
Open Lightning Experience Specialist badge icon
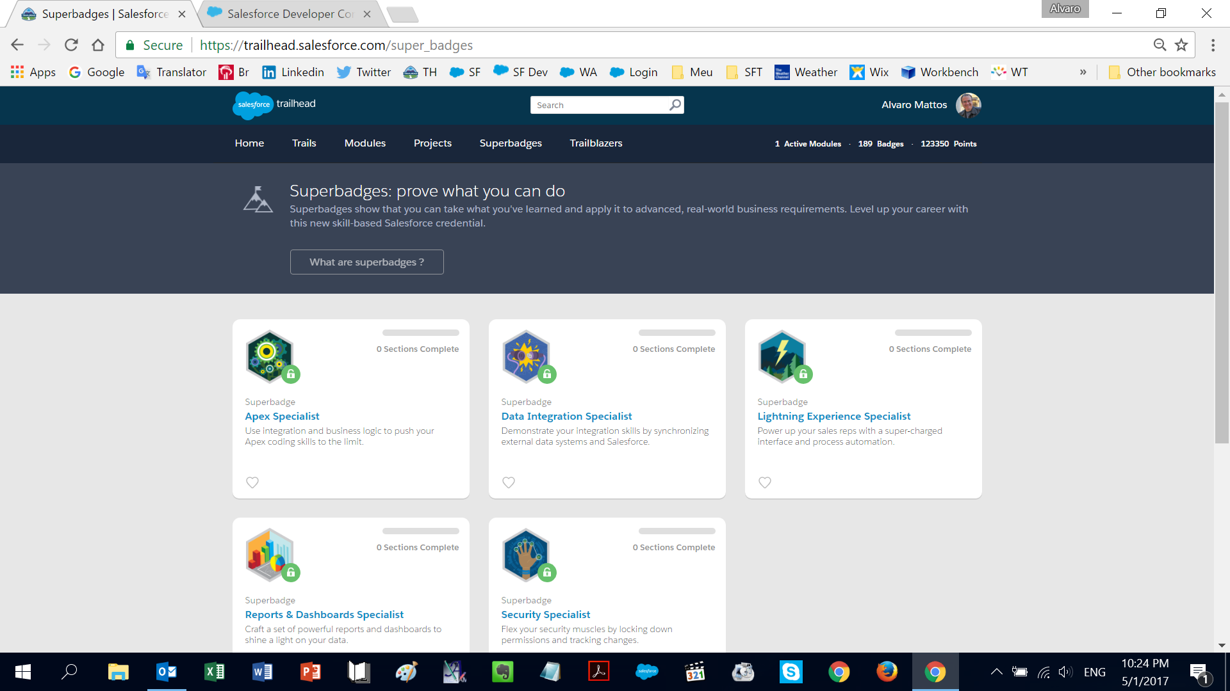coord(782,356)
